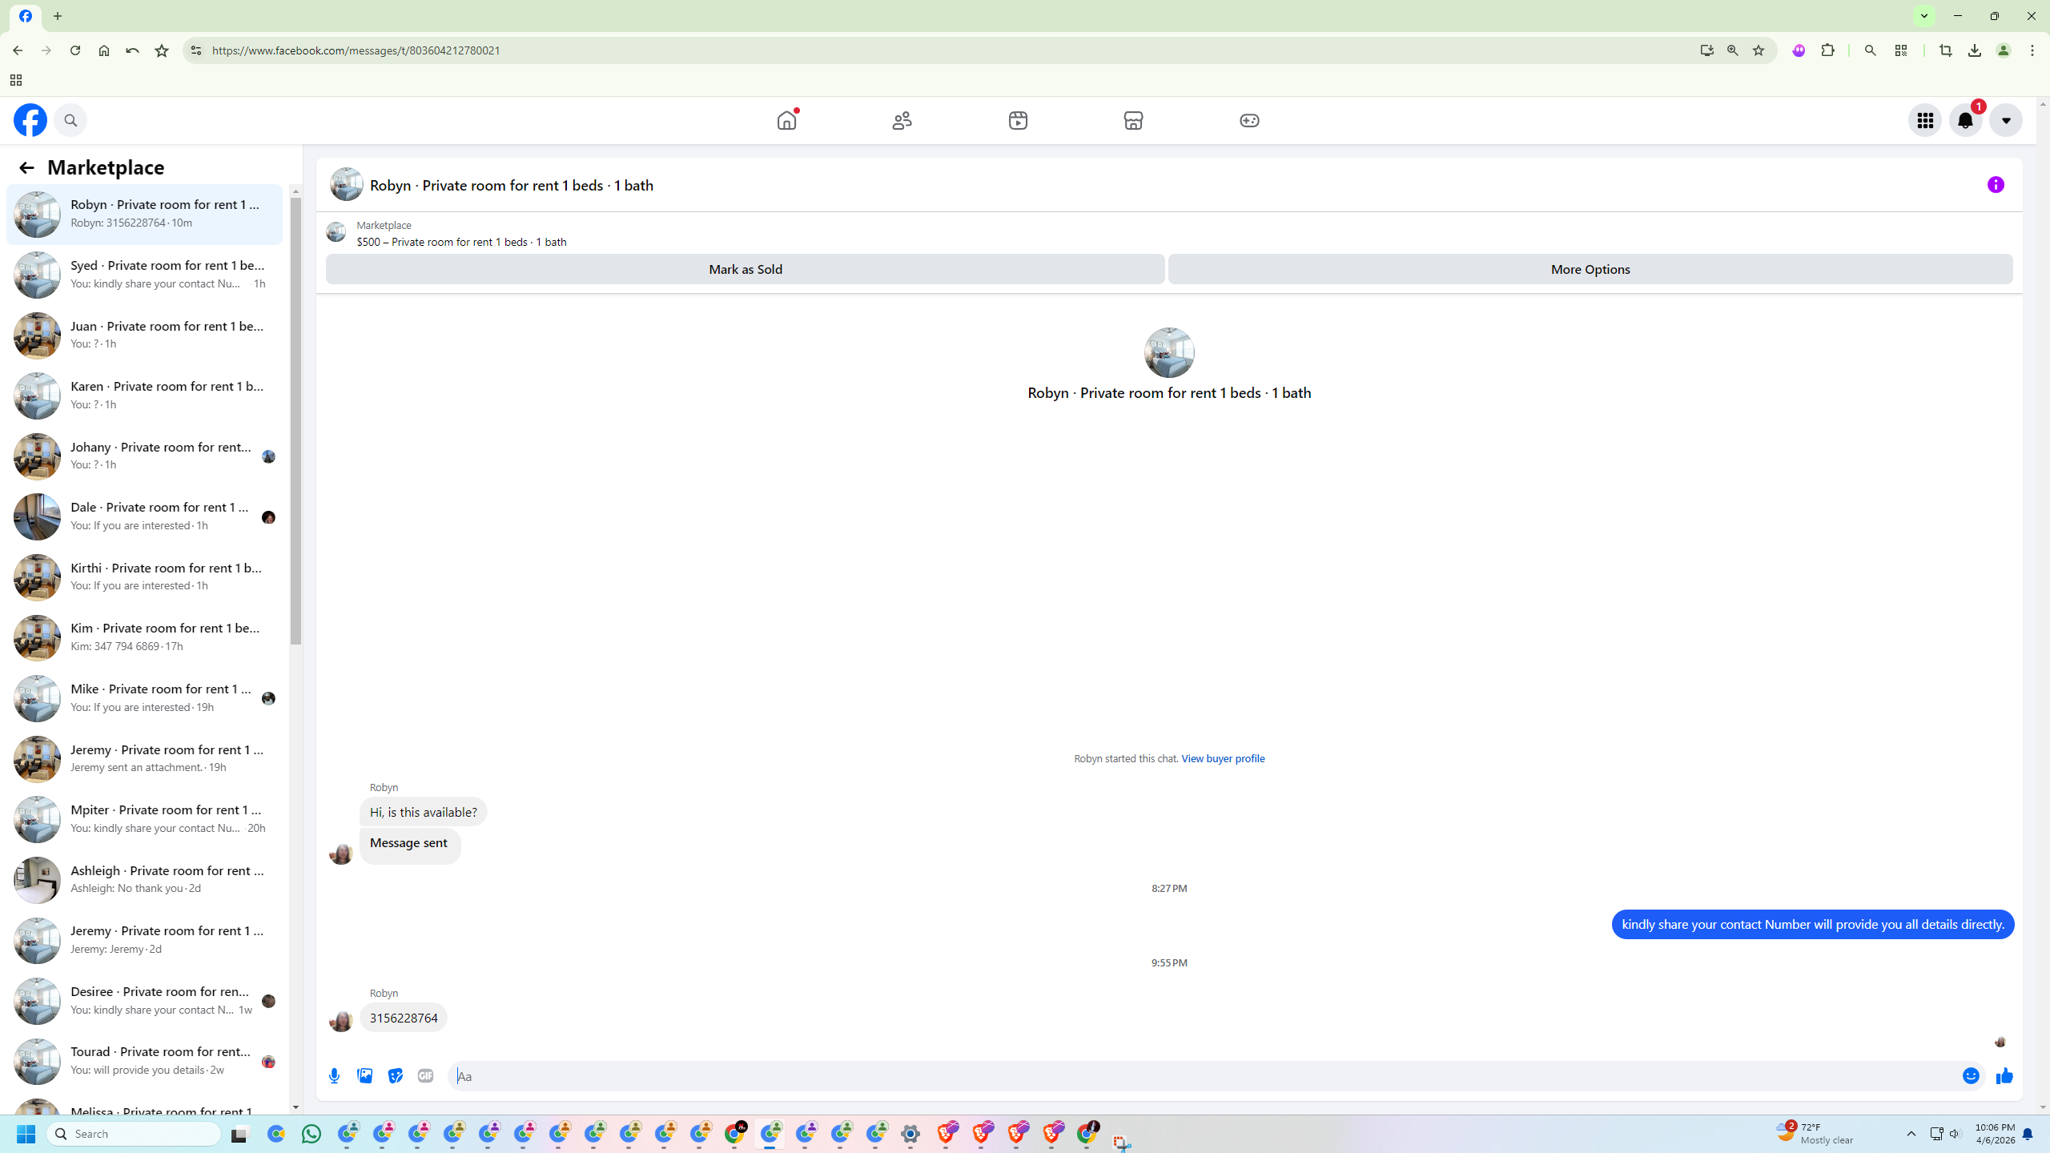This screenshot has width=2050, height=1153.
Task: Reload the page with the refresh icon
Action: click(75, 50)
